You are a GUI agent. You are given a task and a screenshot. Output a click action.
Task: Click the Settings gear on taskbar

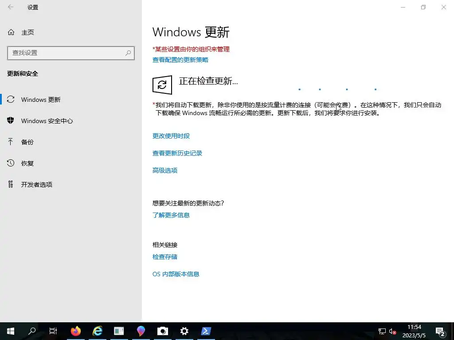pyautogui.click(x=184, y=331)
